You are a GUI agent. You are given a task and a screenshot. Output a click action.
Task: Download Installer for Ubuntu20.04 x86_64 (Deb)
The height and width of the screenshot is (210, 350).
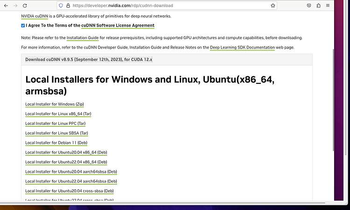[66, 152]
